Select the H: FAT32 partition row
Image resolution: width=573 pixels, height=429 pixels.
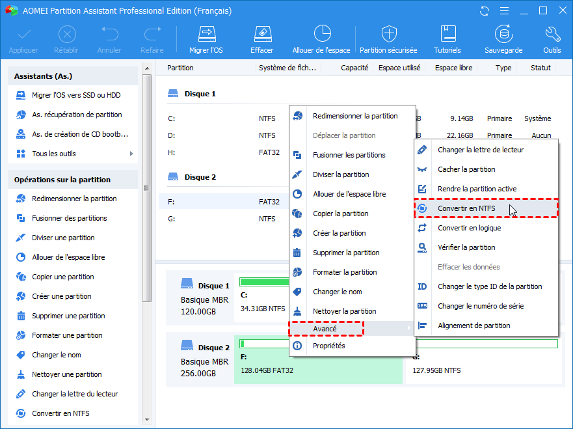click(224, 152)
